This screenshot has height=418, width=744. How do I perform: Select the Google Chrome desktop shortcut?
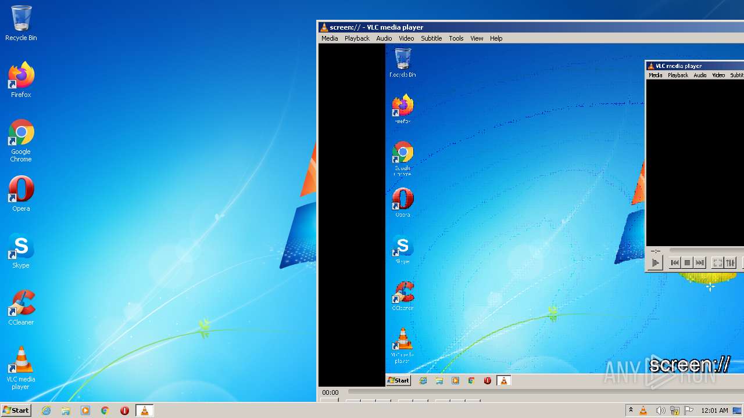[x=21, y=140]
